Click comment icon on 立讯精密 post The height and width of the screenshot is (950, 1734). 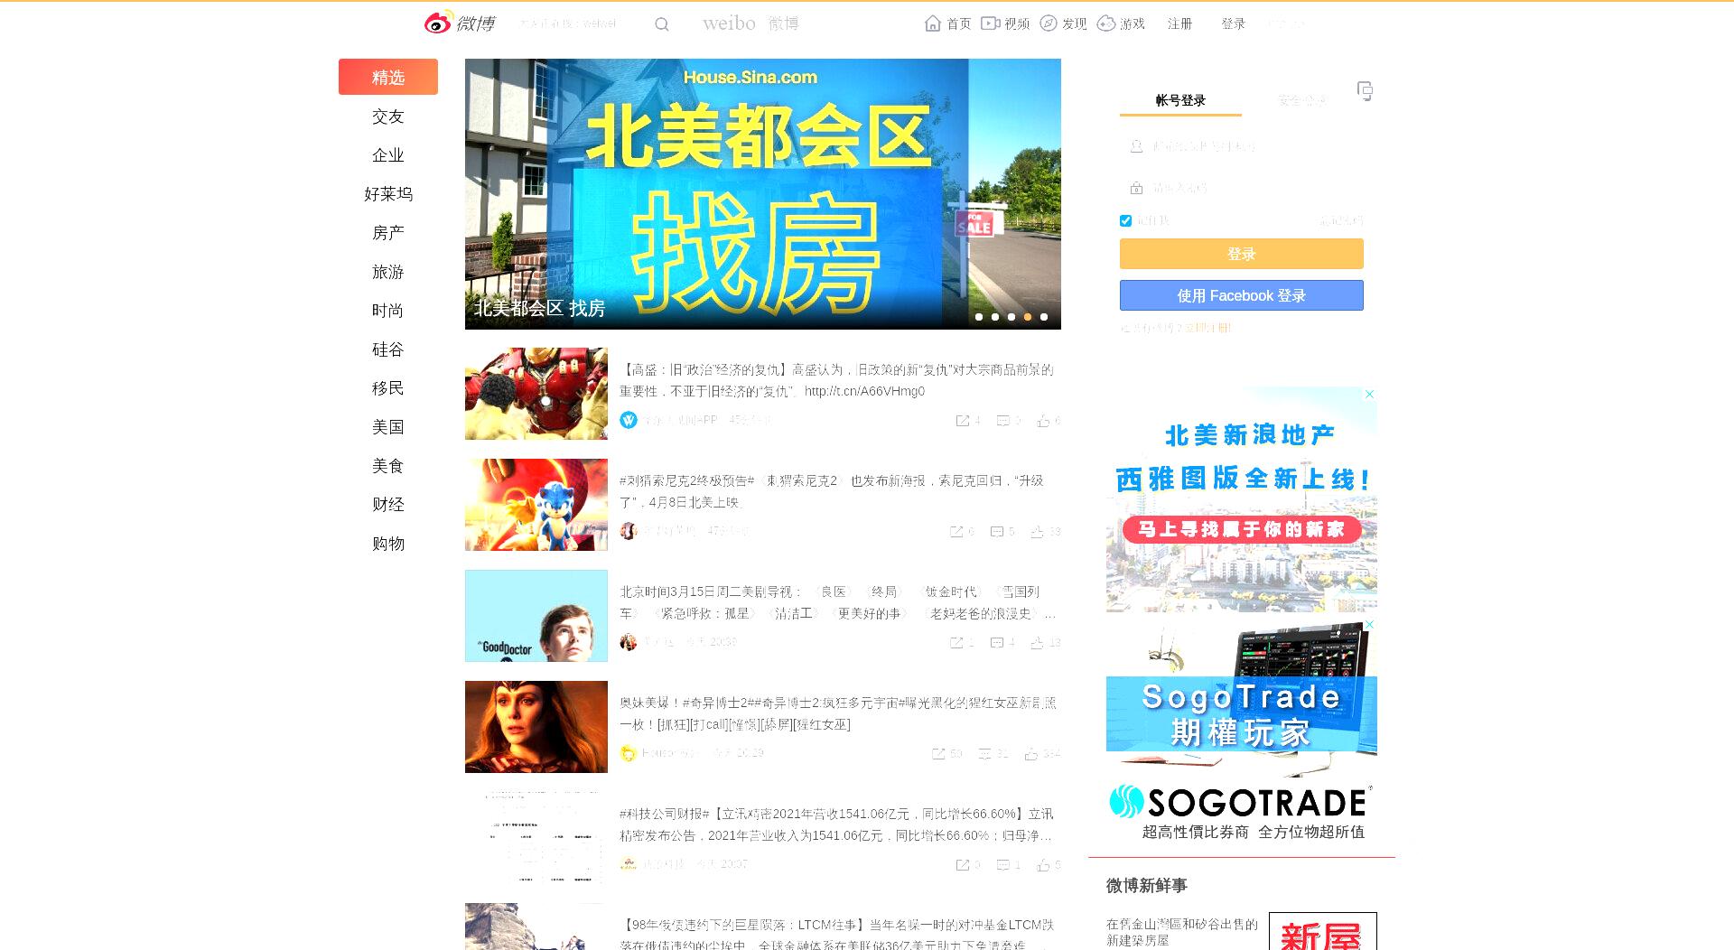[1002, 865]
